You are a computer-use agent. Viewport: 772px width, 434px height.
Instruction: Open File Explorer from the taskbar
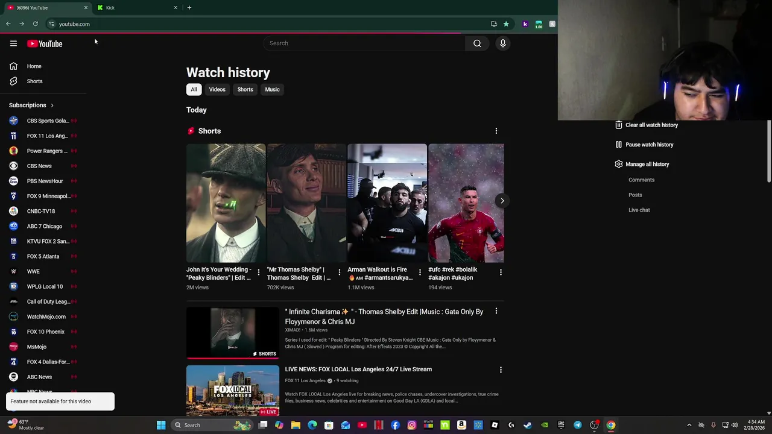[x=296, y=425]
